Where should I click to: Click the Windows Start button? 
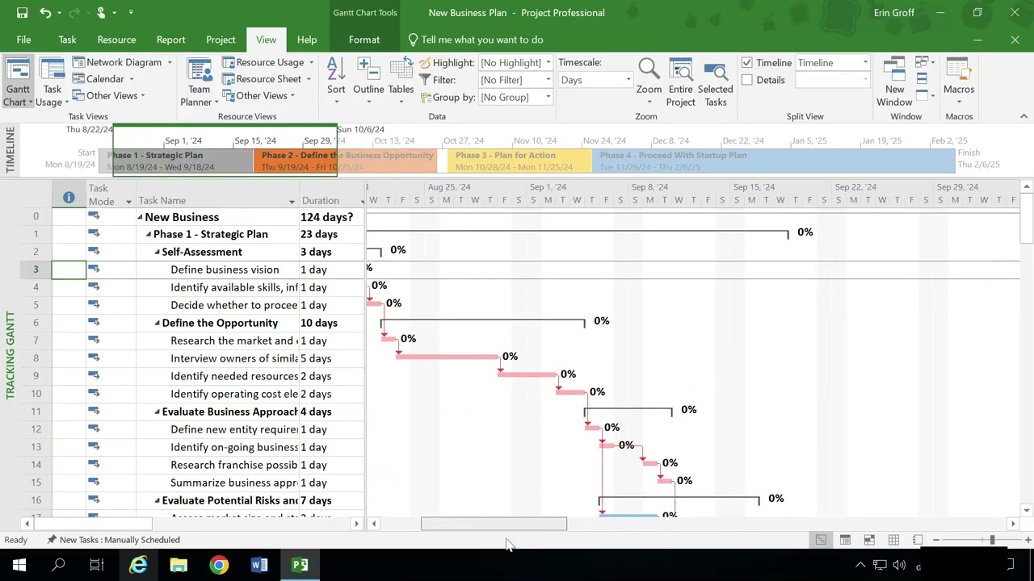coord(19,565)
